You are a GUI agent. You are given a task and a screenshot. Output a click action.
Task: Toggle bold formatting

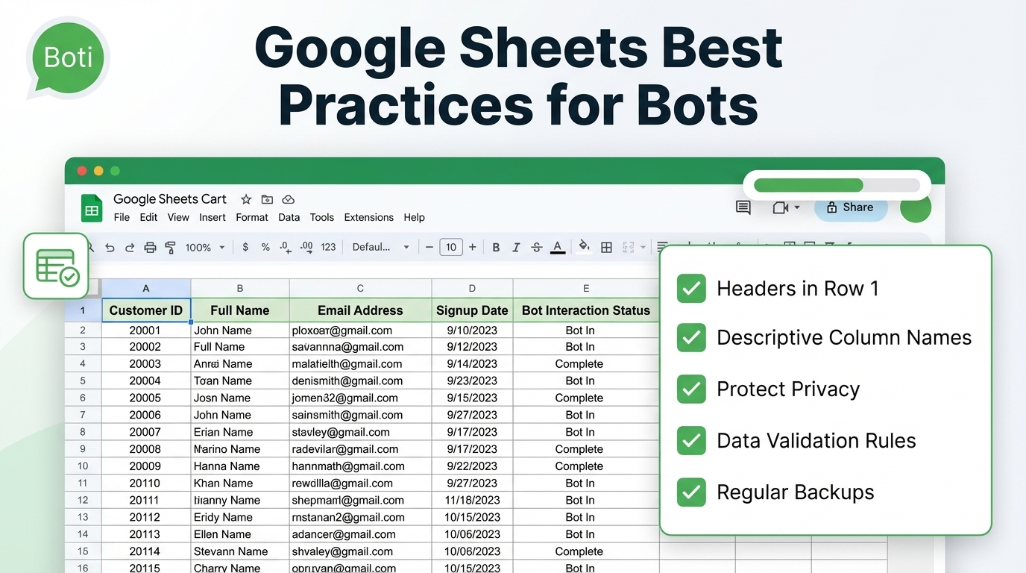point(496,247)
